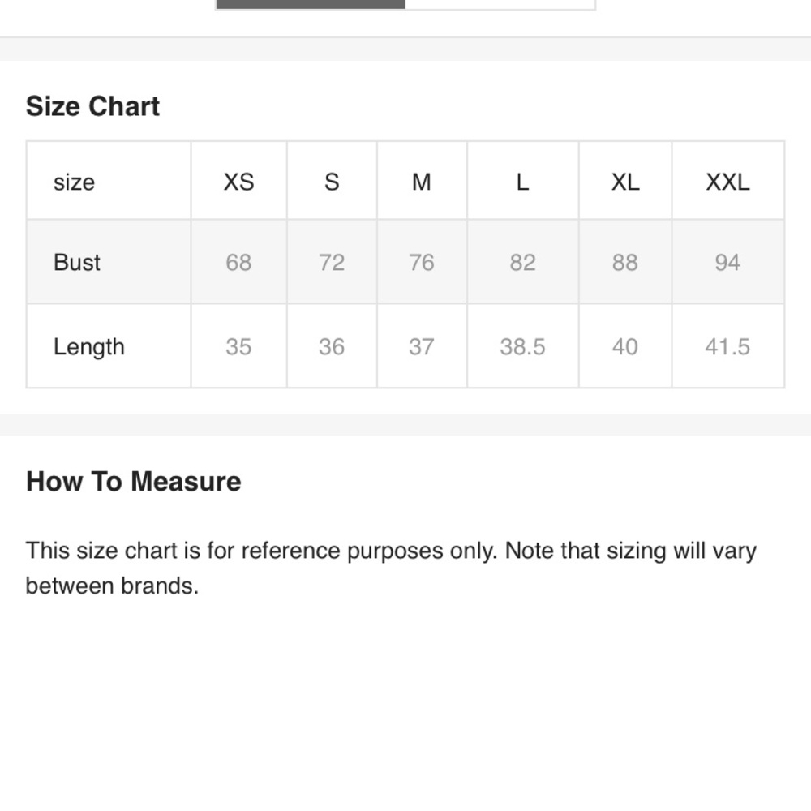Click the Bust value 94 cell

coord(727,262)
